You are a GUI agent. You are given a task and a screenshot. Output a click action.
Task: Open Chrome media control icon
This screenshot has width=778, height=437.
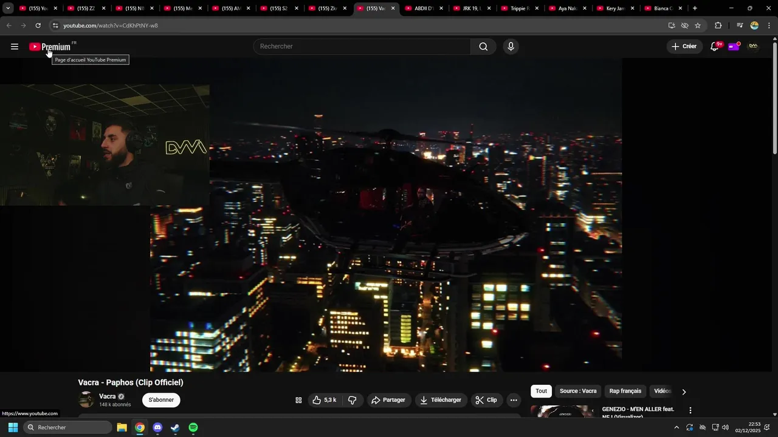[x=740, y=25]
